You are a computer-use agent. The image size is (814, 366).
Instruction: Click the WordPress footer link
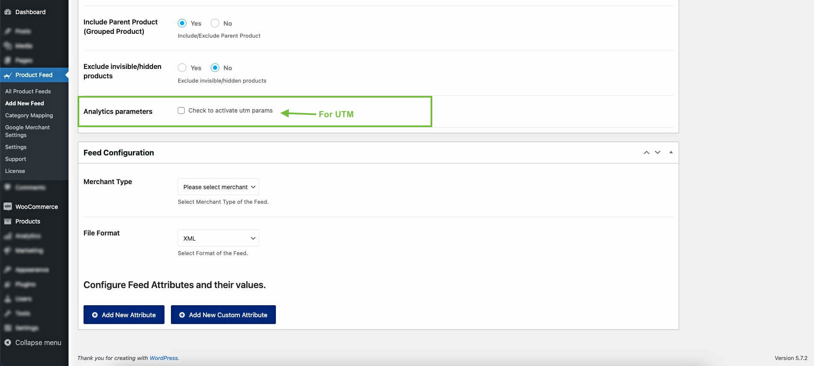tap(164, 358)
